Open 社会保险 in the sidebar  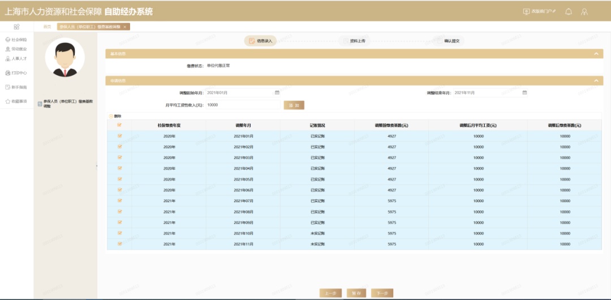point(16,40)
